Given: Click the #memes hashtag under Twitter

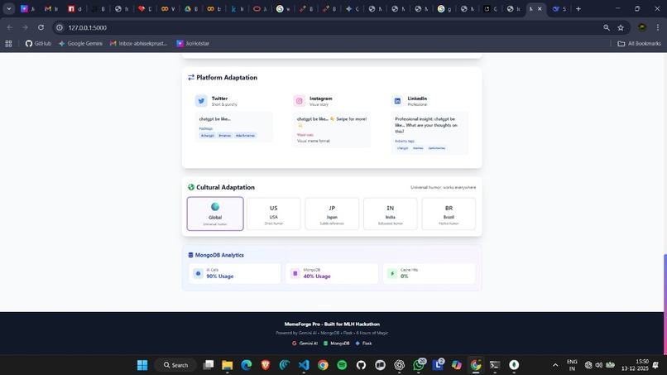Looking at the screenshot, I should pos(224,136).
